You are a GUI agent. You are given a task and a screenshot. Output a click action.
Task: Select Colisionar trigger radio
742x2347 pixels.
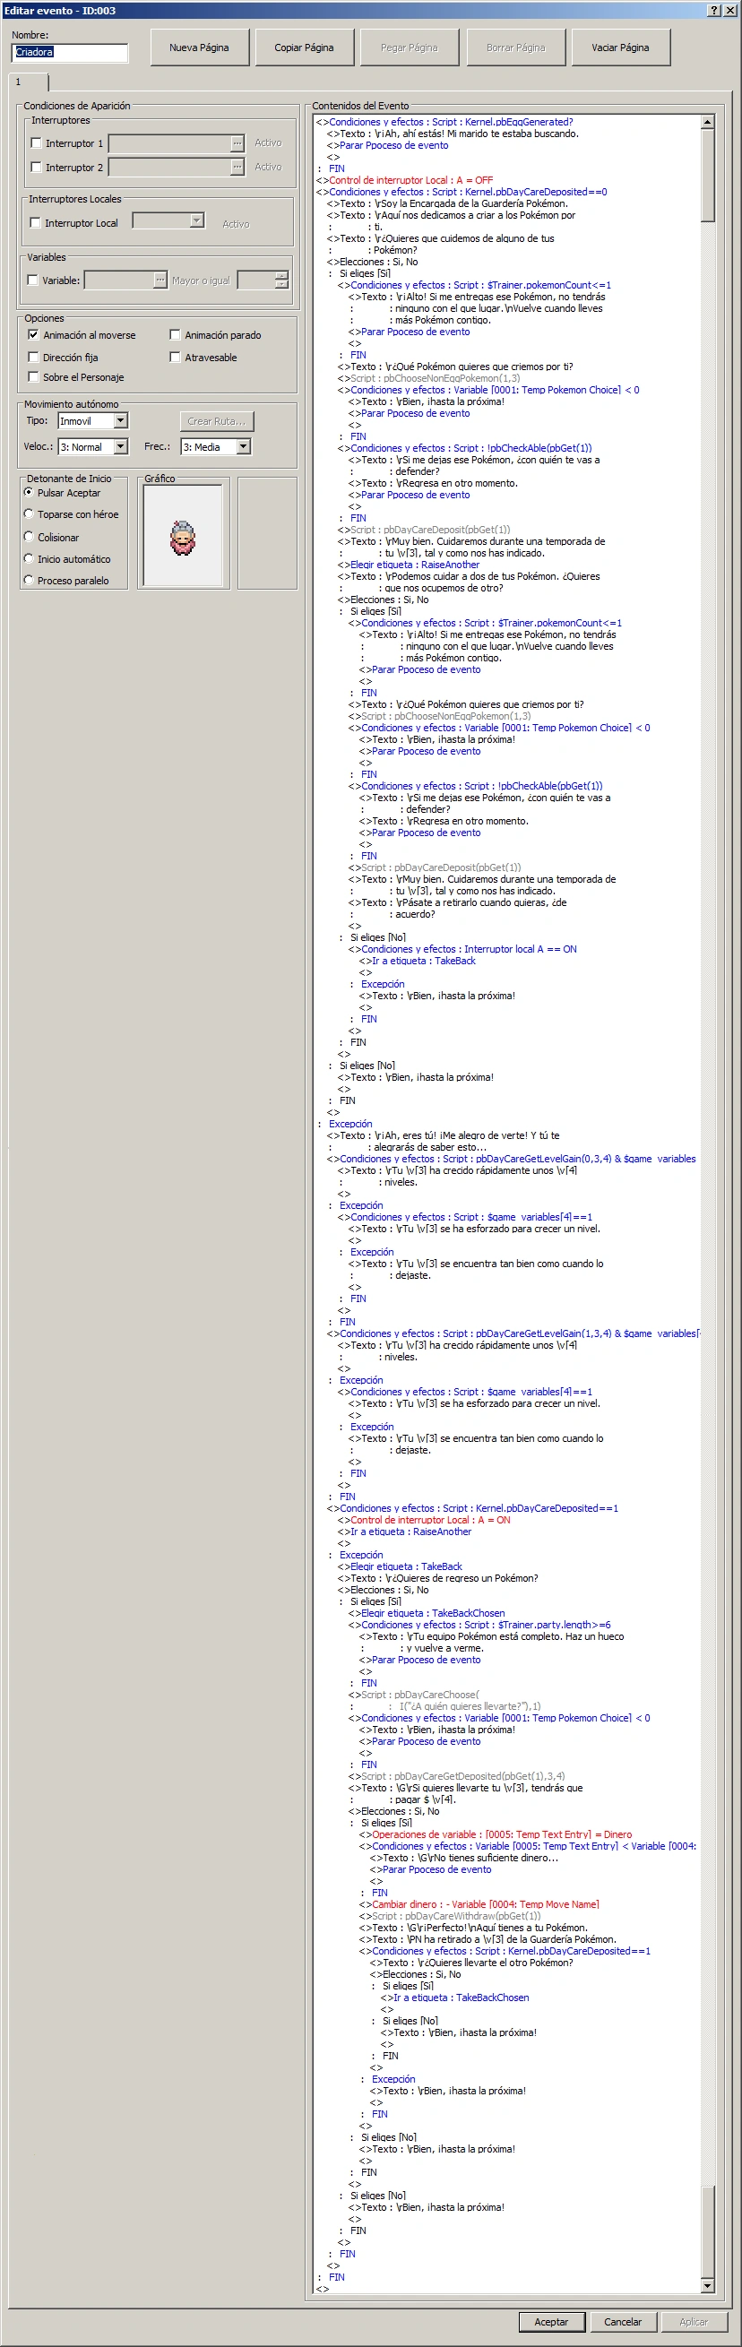point(29,537)
